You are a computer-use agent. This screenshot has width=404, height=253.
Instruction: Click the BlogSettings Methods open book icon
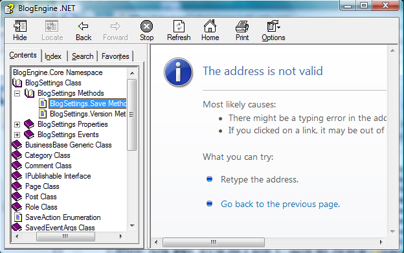29,93
